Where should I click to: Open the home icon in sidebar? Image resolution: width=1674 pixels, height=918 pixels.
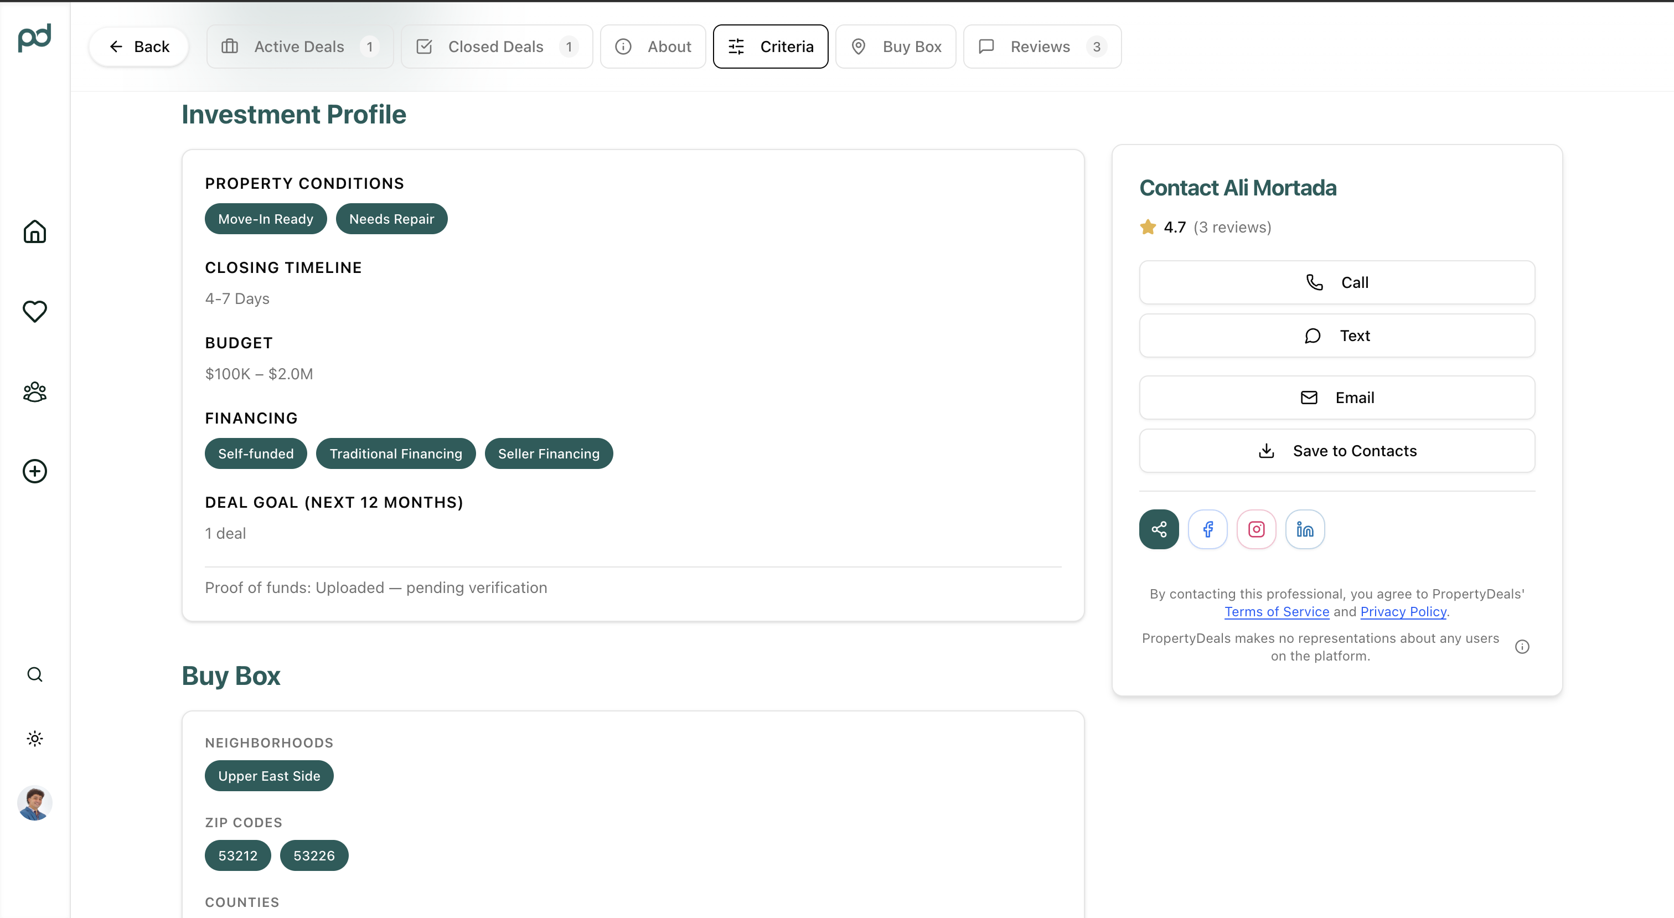click(34, 231)
